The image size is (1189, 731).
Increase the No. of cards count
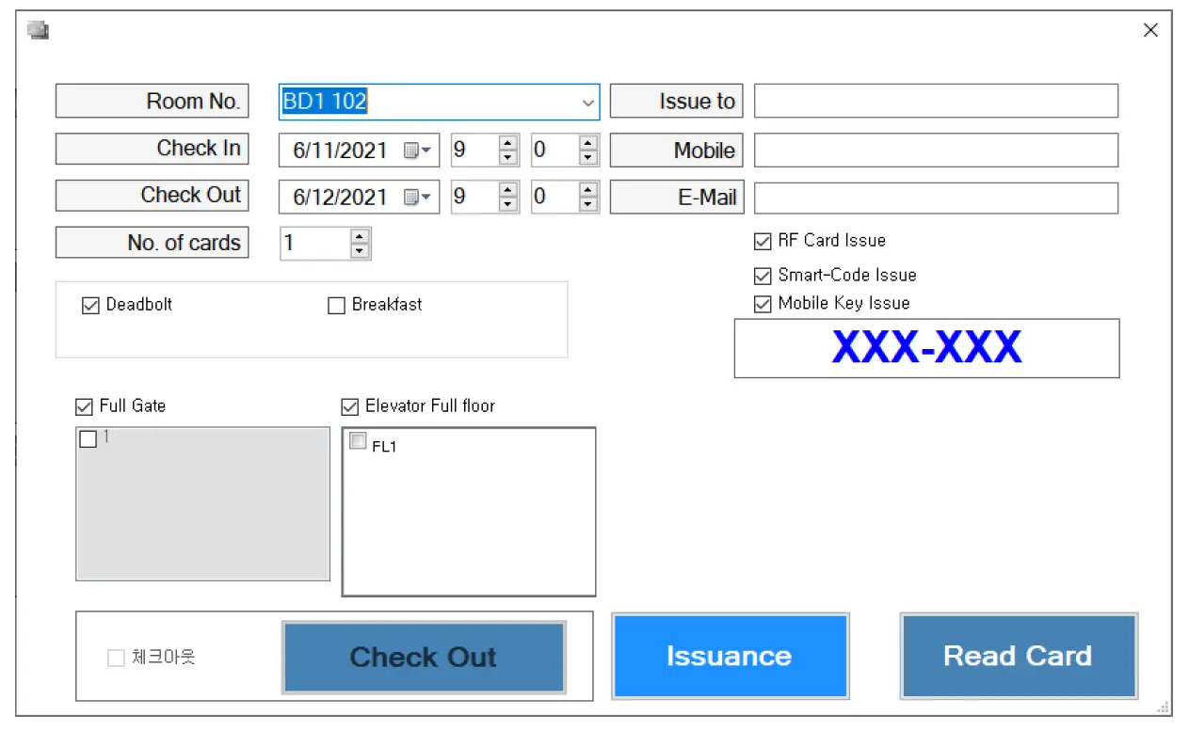point(360,236)
